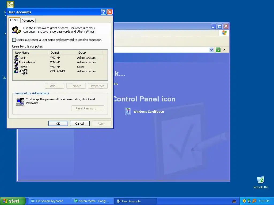Click the security shield tray icon
The height and width of the screenshot is (205, 274).
point(244,201)
